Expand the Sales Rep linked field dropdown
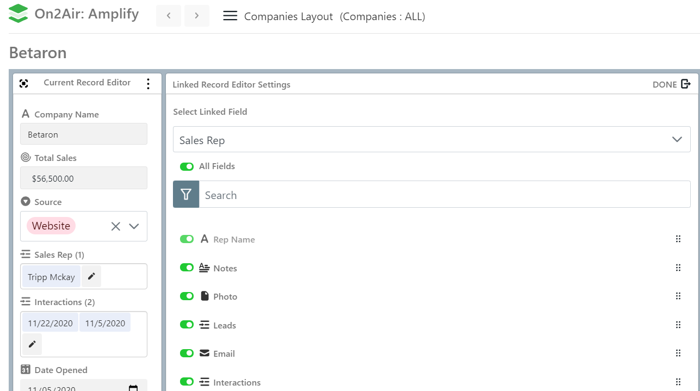The height and width of the screenshot is (391, 700). click(677, 140)
